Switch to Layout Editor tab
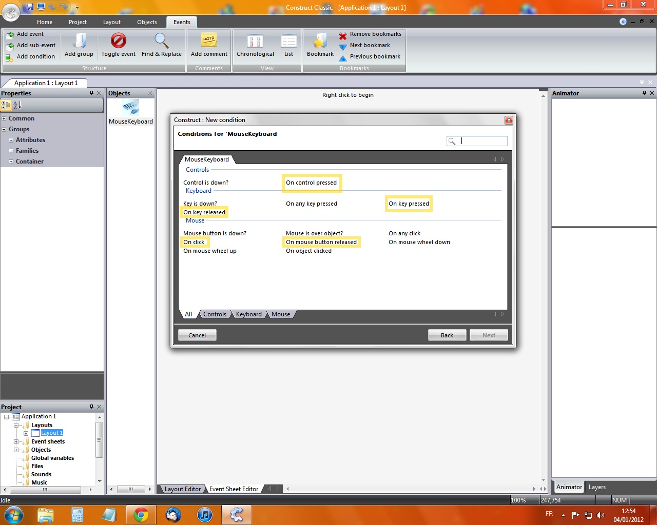Image resolution: width=657 pixels, height=525 pixels. pos(182,489)
